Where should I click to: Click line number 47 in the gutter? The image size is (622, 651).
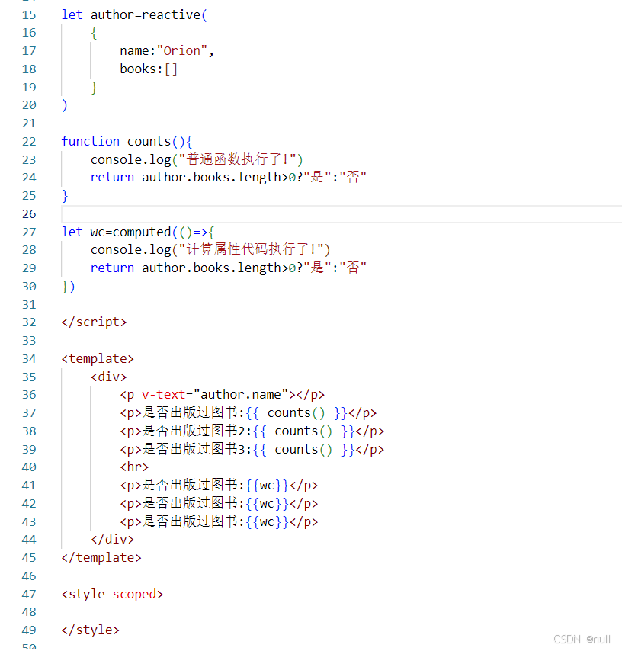[x=29, y=594]
